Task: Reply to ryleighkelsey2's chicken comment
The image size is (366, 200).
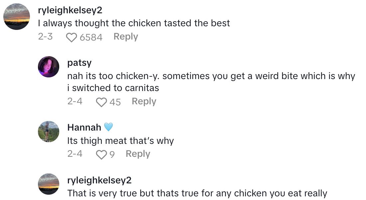Action: click(x=126, y=37)
